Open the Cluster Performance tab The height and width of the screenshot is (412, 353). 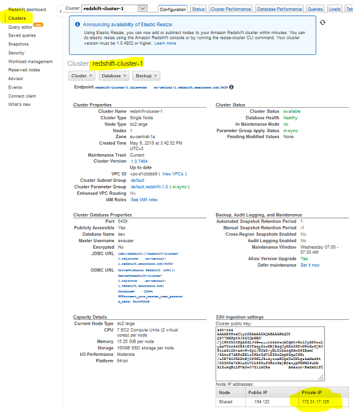(x=230, y=9)
